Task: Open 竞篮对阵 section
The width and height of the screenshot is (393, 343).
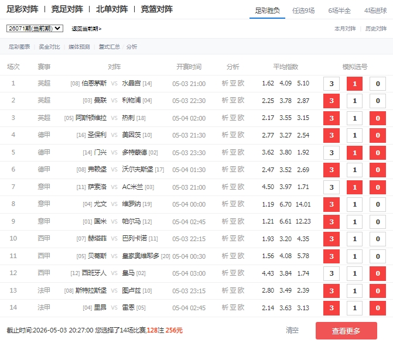Action: tap(156, 9)
